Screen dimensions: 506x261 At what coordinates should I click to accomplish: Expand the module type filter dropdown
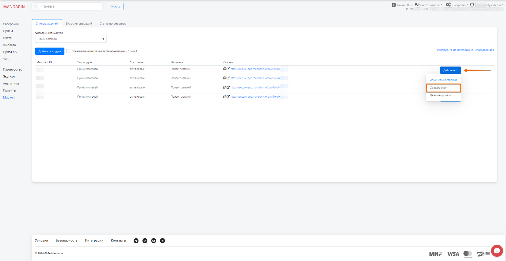(x=71, y=39)
